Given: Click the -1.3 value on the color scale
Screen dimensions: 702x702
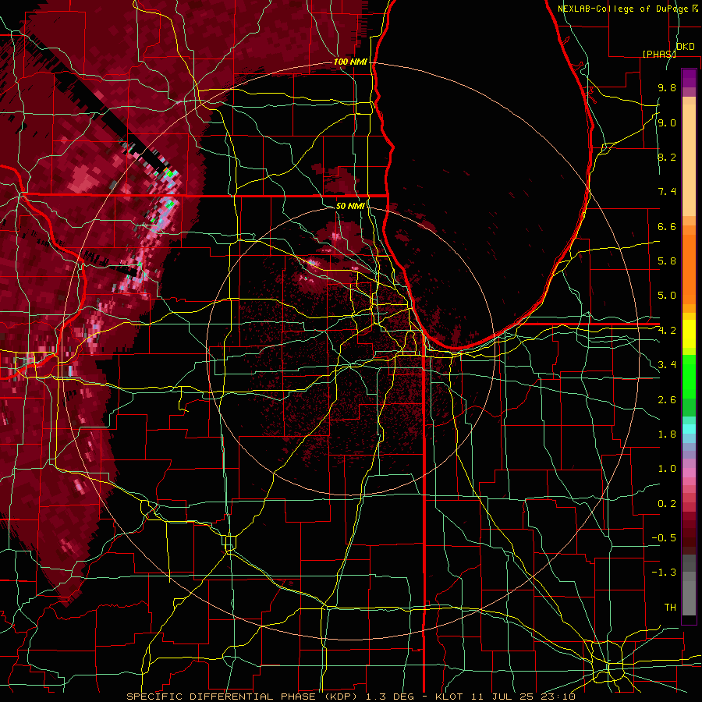Looking at the screenshot, I should (664, 573).
